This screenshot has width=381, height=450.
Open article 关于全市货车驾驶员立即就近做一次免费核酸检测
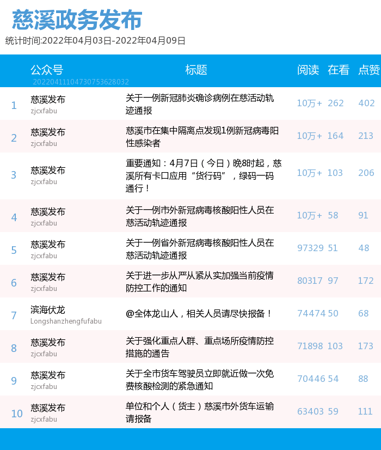tap(200, 380)
